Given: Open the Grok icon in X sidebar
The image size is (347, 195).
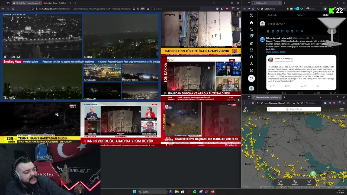Looking at the screenshot, I should tap(251, 57).
